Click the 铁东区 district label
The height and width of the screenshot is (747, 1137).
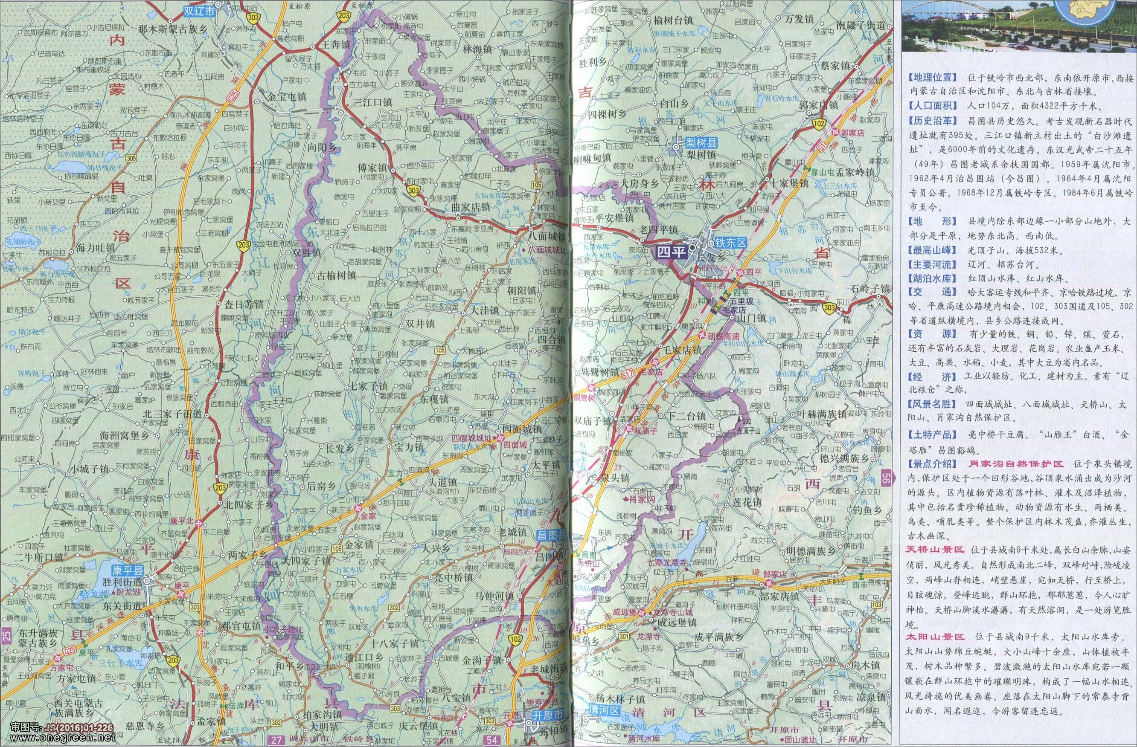(730, 242)
